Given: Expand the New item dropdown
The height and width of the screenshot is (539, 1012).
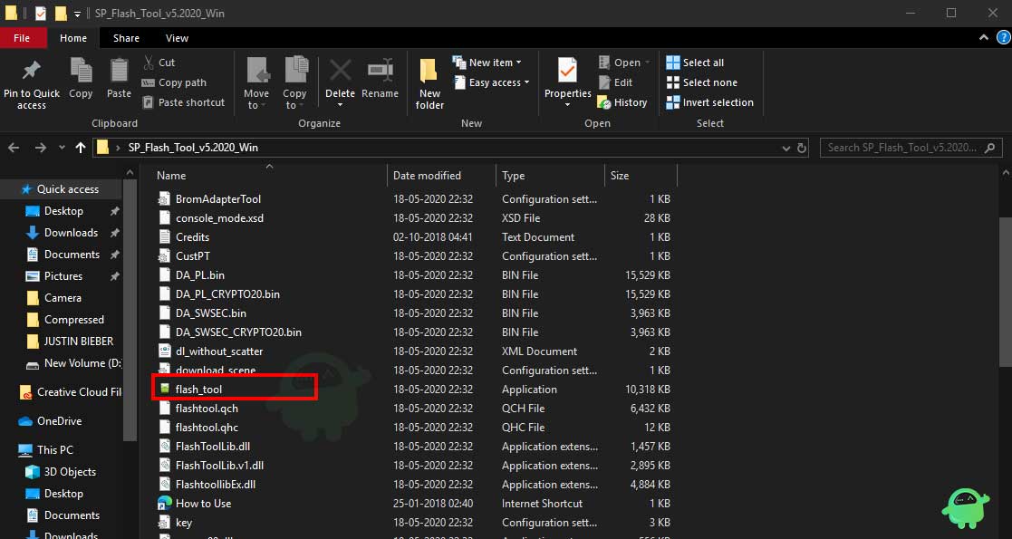Looking at the screenshot, I should pos(494,63).
